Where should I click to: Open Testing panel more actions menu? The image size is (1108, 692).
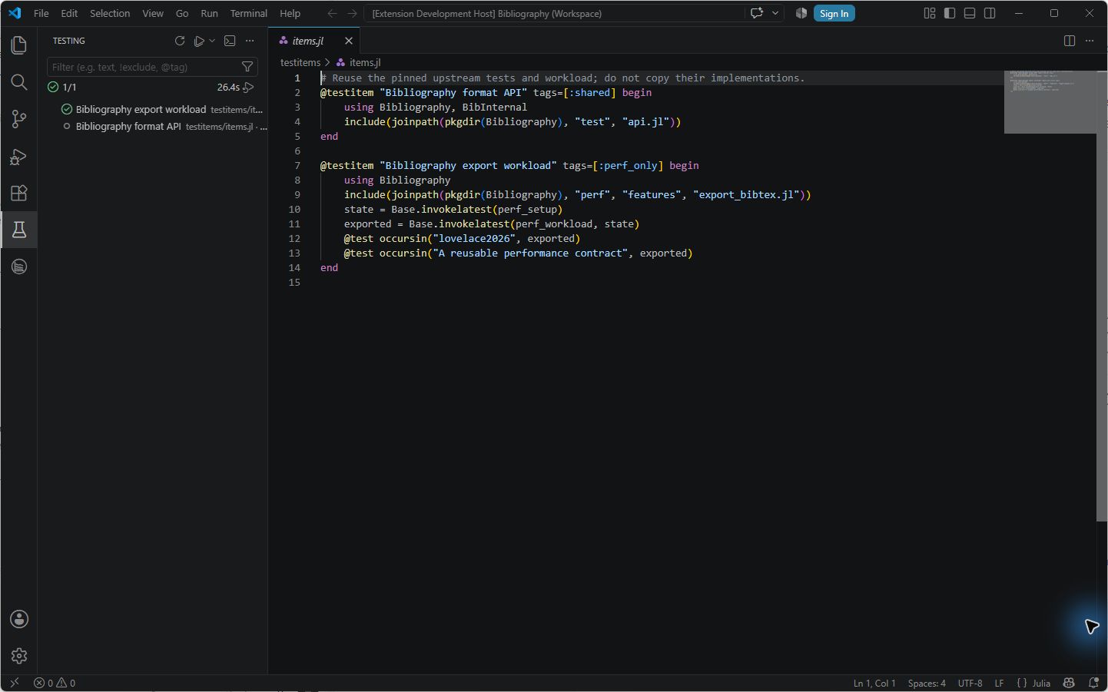coord(250,41)
